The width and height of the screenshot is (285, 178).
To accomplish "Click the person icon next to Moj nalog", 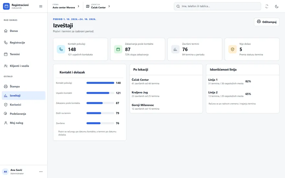I will 6,123.
